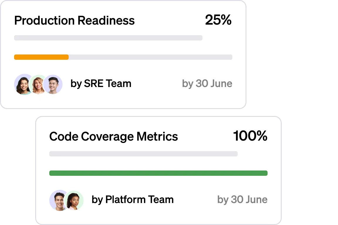Click the third SRE Team member avatar
338x225 pixels.
tap(53, 84)
